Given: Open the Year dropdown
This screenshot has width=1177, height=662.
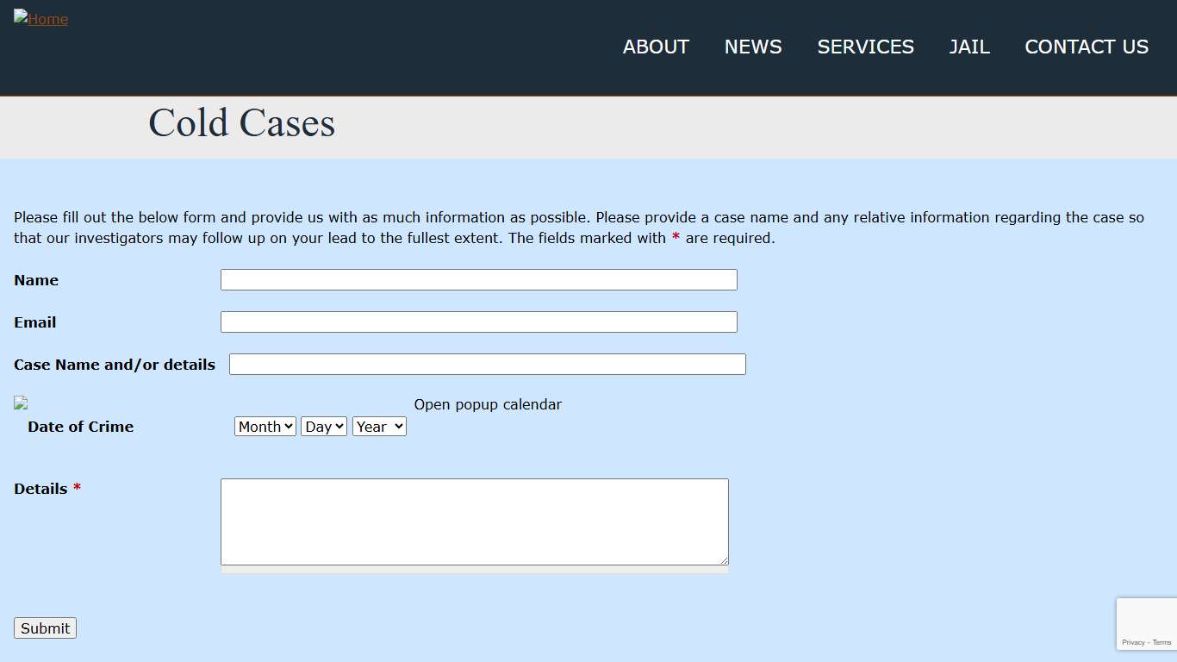Looking at the screenshot, I should click(378, 427).
